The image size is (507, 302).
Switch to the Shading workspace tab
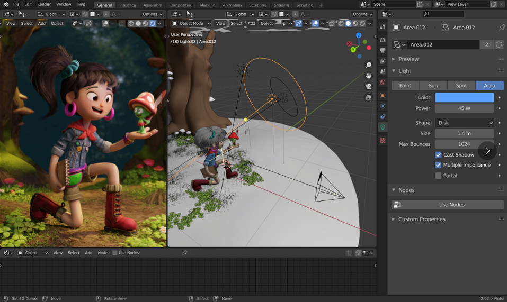pyautogui.click(x=281, y=5)
